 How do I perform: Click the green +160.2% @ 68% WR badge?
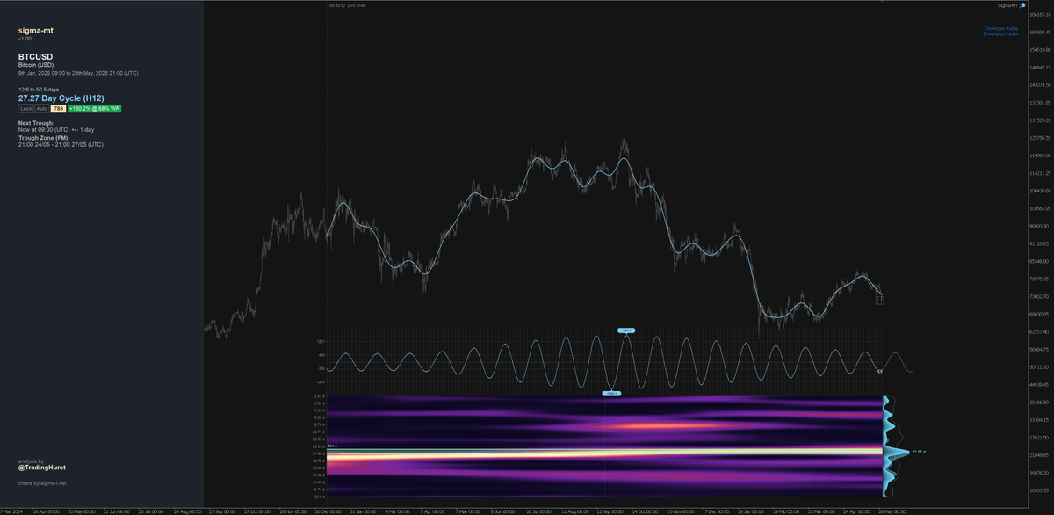tap(94, 108)
